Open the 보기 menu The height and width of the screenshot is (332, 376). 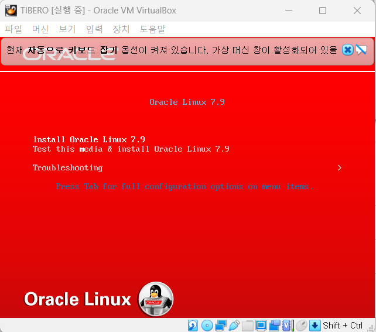pos(67,29)
